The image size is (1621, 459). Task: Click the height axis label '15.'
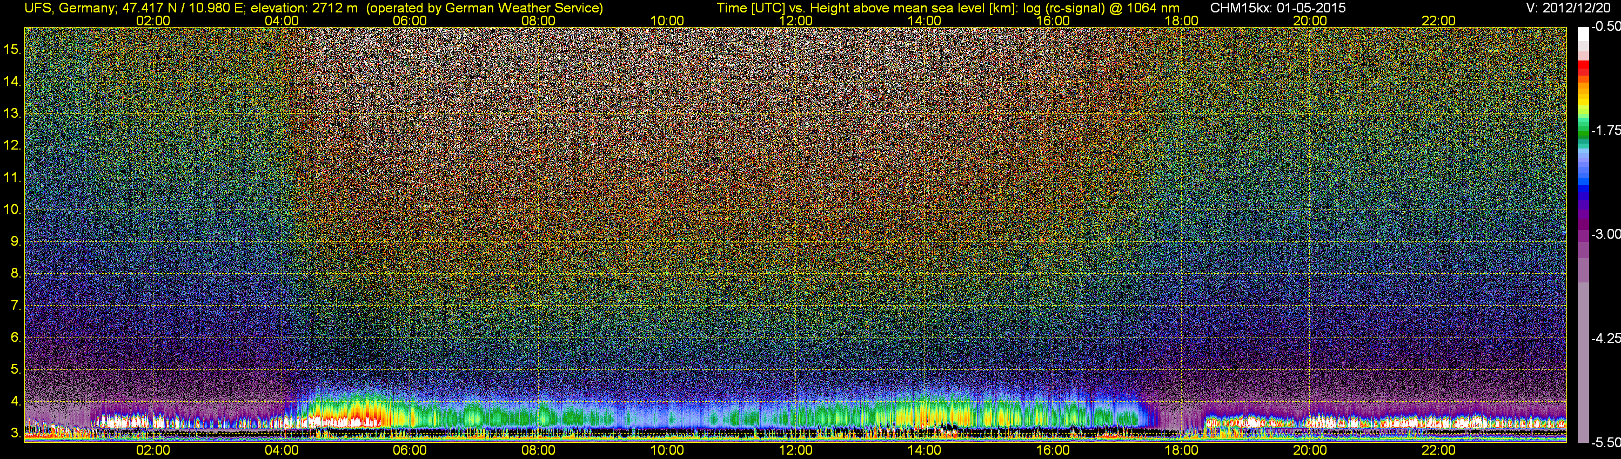[x=12, y=50]
